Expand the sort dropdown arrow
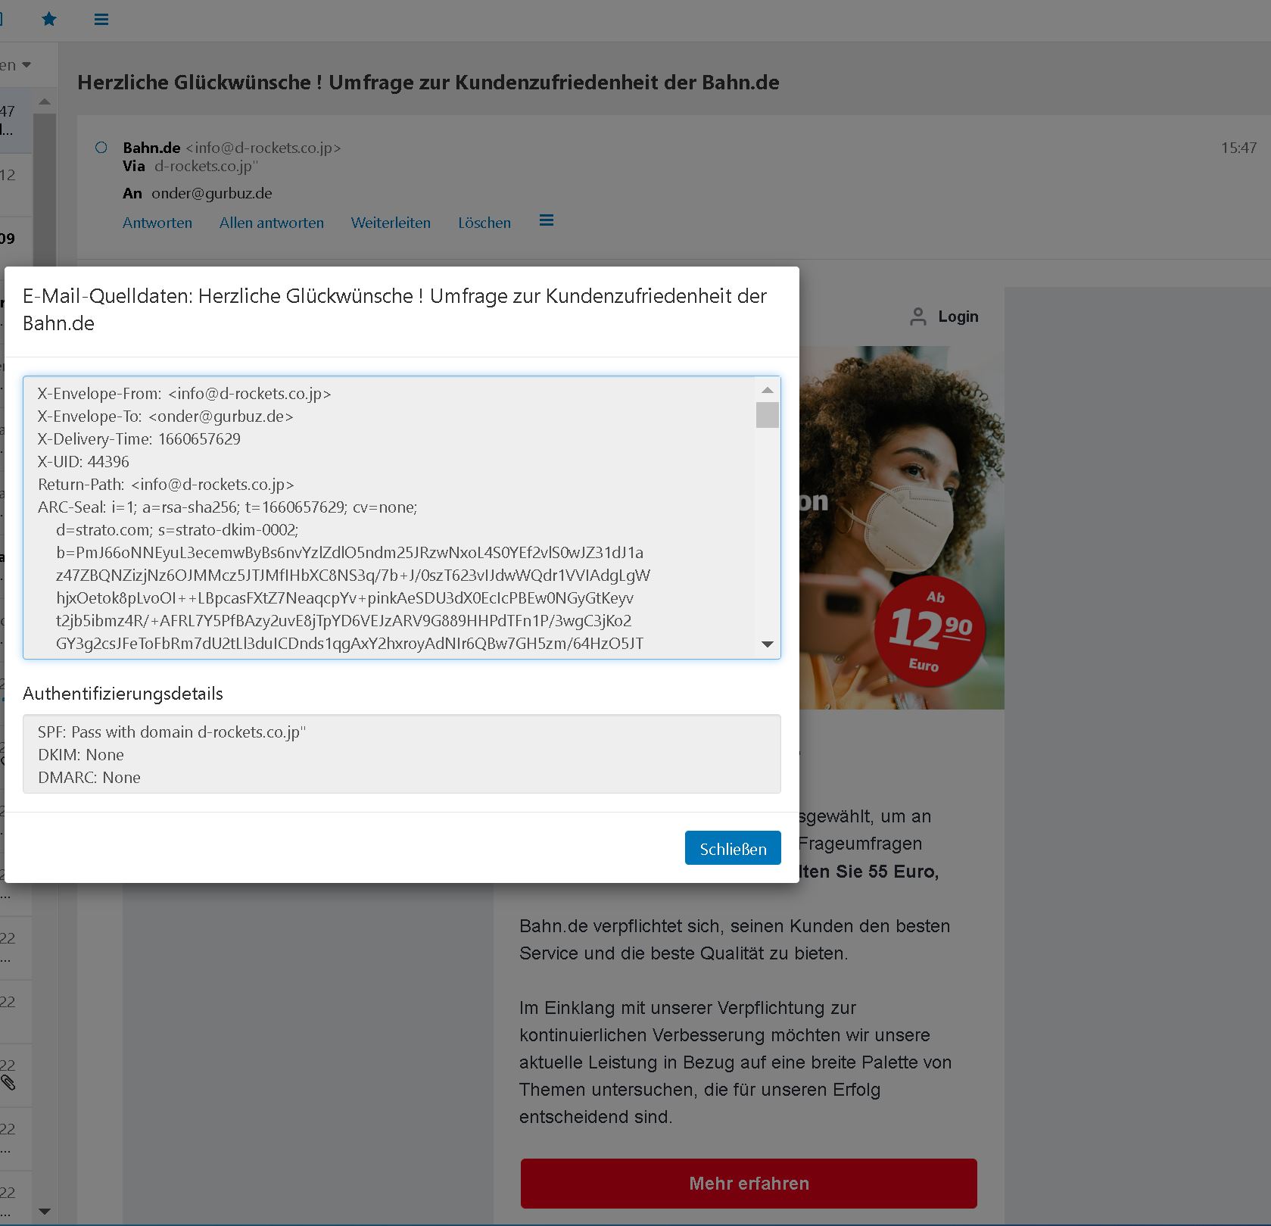The width and height of the screenshot is (1271, 1226). pyautogui.click(x=26, y=65)
